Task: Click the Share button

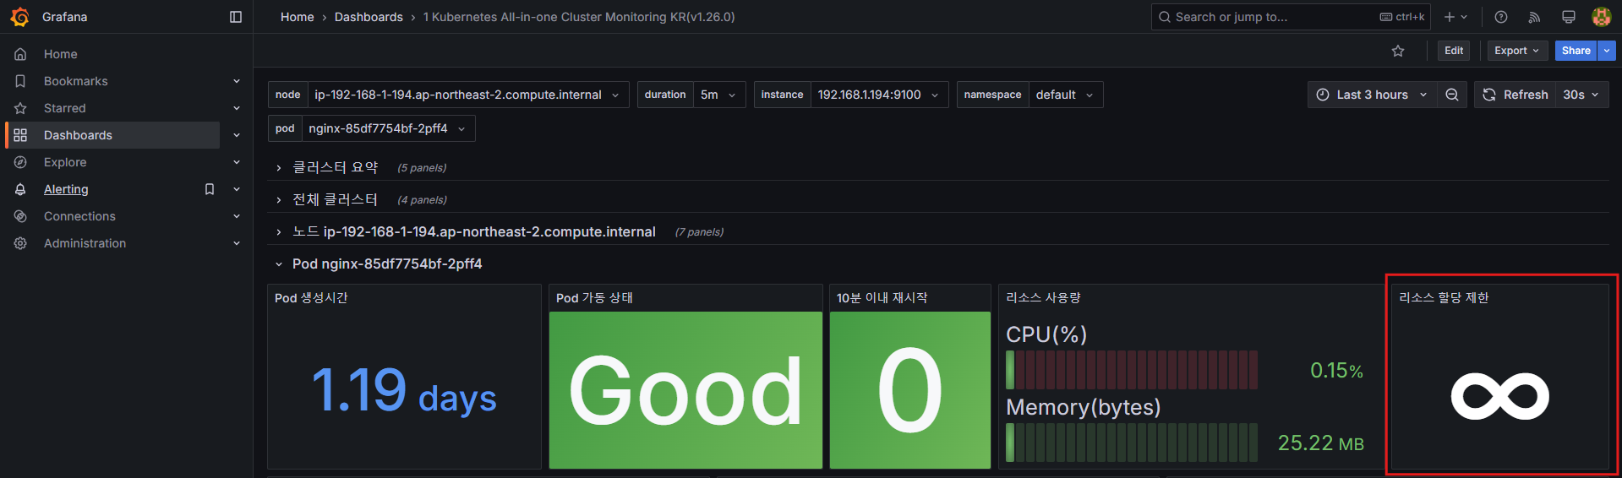Action: point(1576,51)
